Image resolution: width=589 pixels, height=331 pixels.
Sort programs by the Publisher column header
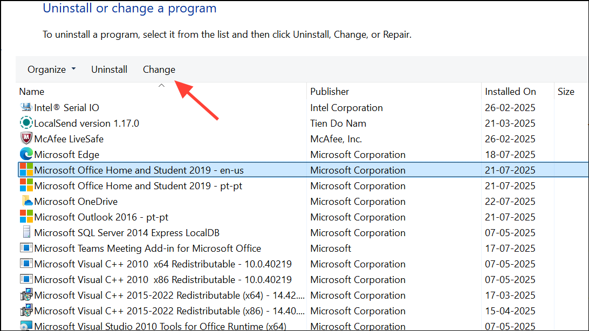pyautogui.click(x=329, y=91)
